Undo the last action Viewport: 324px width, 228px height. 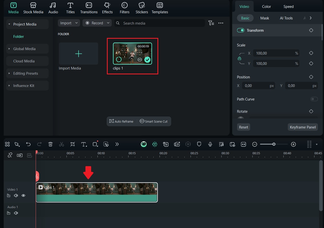pos(28,144)
